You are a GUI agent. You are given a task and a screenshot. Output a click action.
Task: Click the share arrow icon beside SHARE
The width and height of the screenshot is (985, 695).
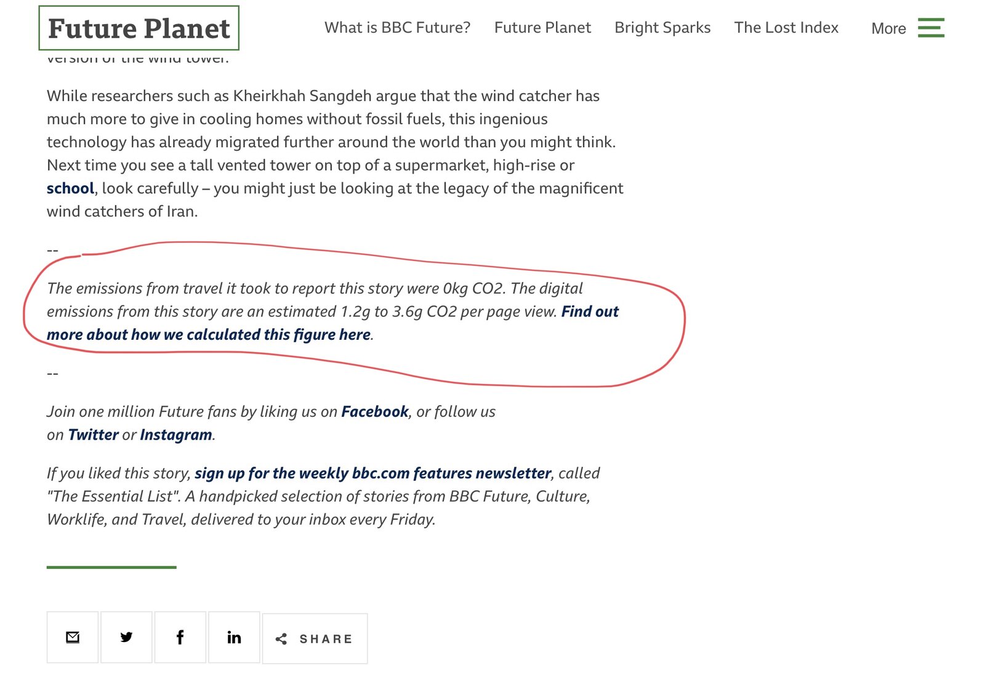[x=281, y=639]
